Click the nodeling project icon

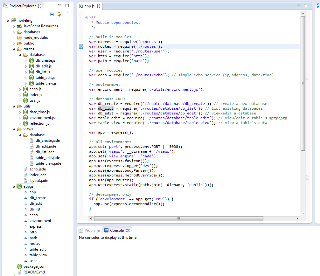point(13,20)
